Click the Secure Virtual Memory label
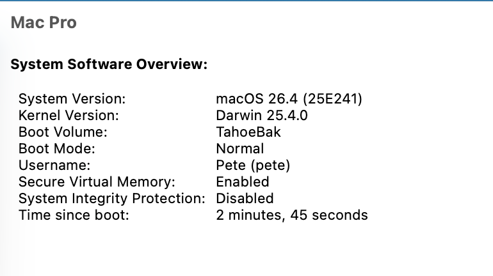Image resolution: width=493 pixels, height=276 pixels. pyautogui.click(x=97, y=182)
